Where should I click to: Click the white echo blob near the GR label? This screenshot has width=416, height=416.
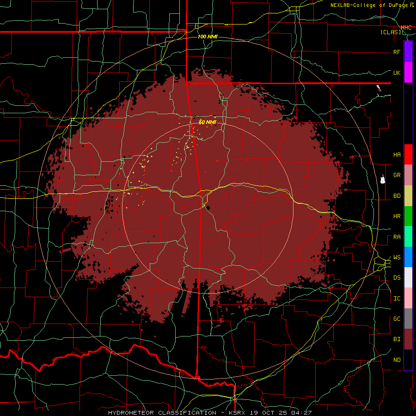[x=383, y=179]
